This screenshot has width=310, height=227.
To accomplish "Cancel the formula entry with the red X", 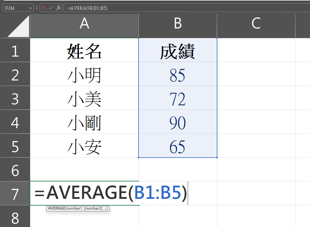I will pyautogui.click(x=44, y=8).
